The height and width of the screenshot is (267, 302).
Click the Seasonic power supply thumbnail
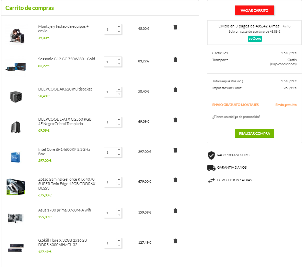(16, 66)
